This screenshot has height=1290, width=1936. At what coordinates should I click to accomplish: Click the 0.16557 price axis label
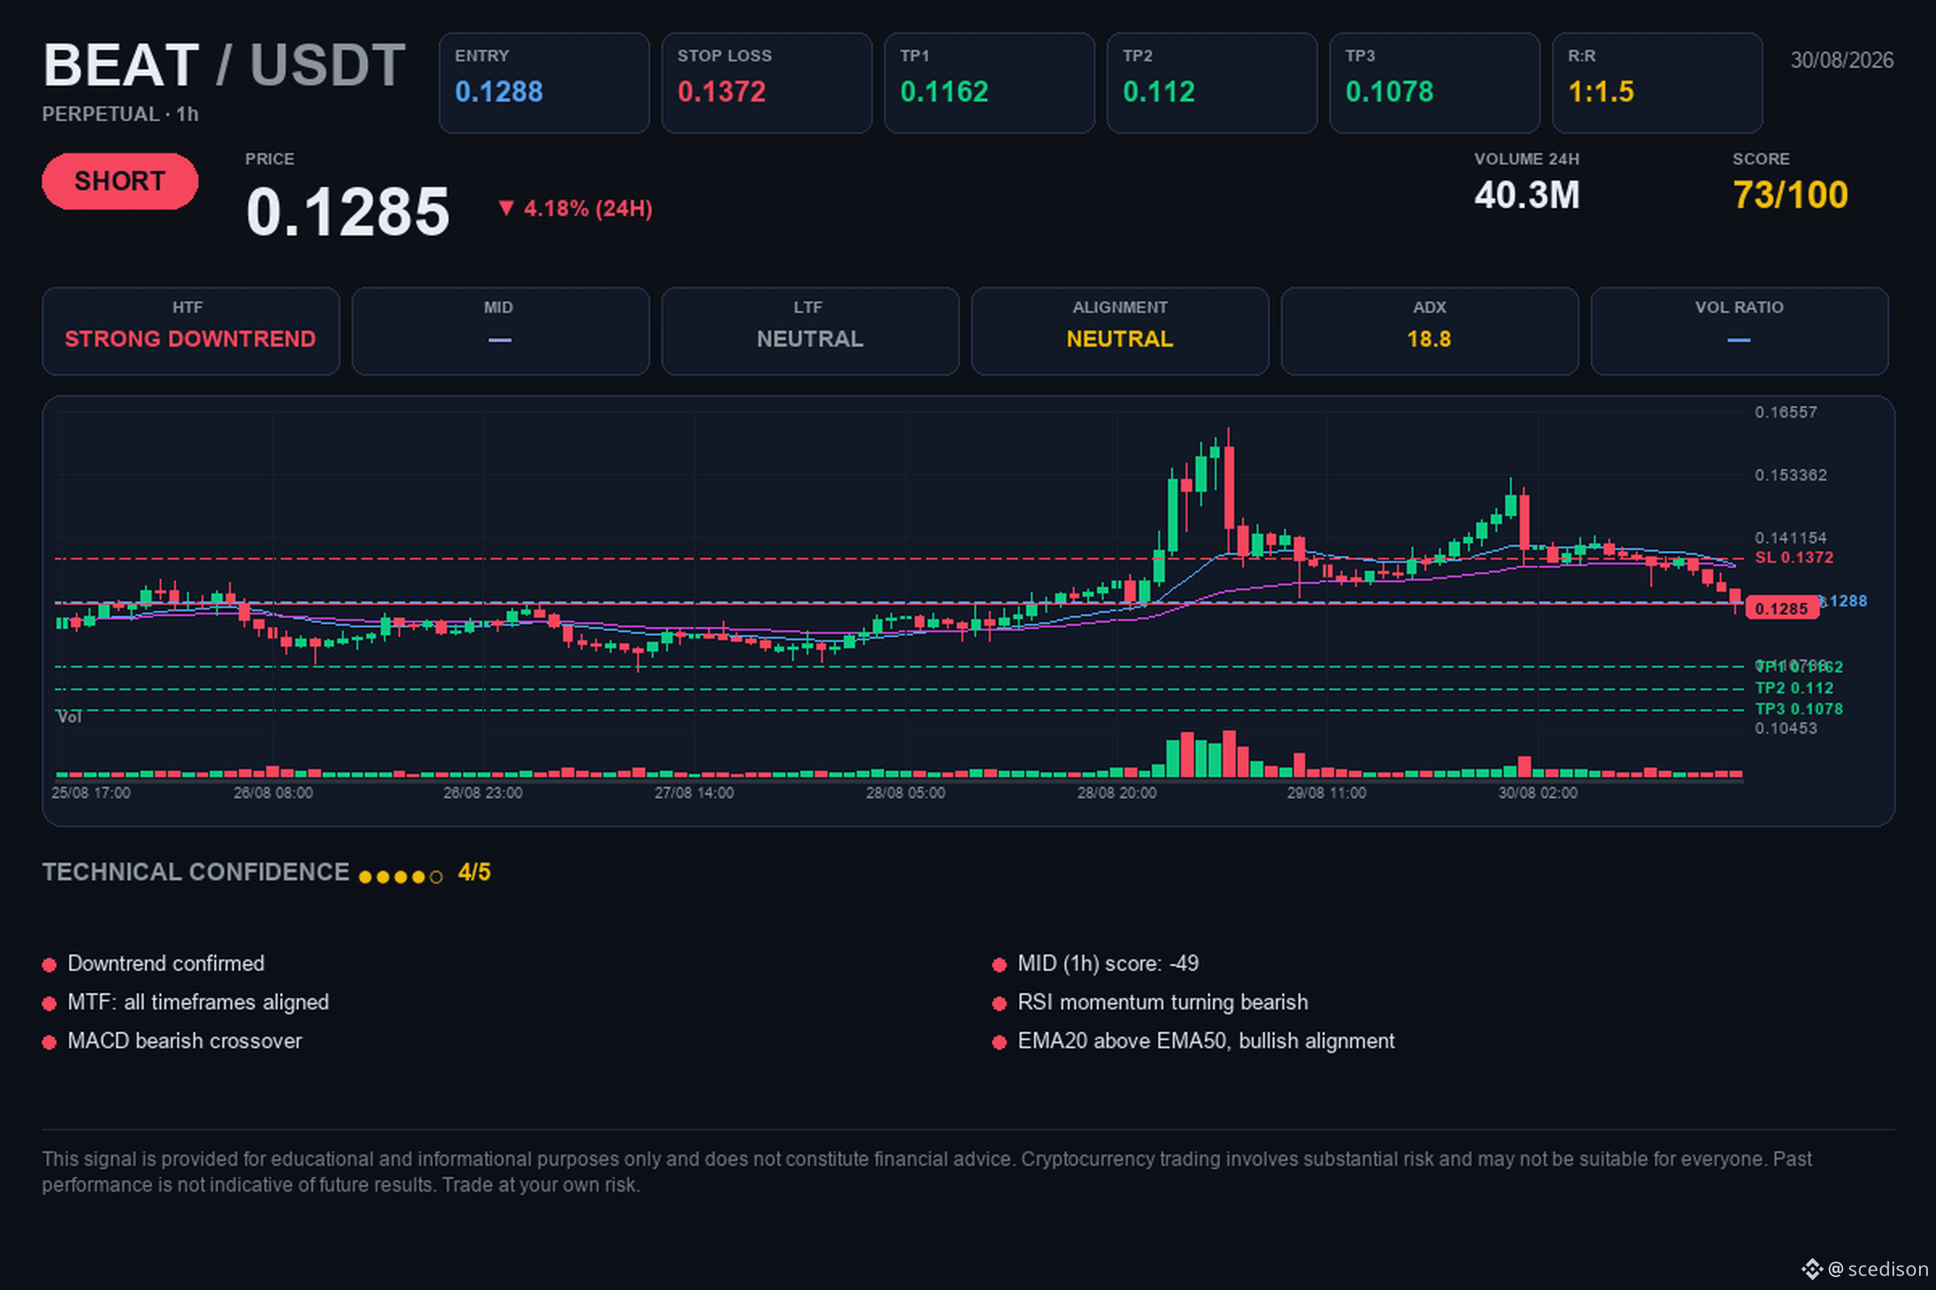tap(1785, 412)
